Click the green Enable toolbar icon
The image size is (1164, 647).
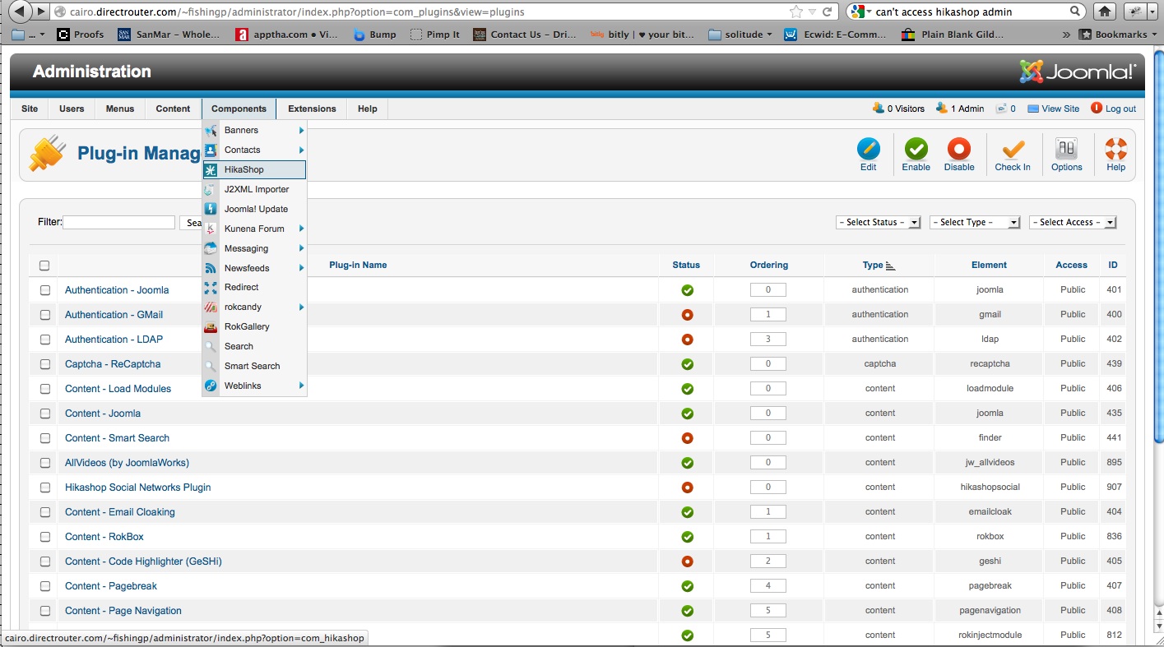click(916, 149)
